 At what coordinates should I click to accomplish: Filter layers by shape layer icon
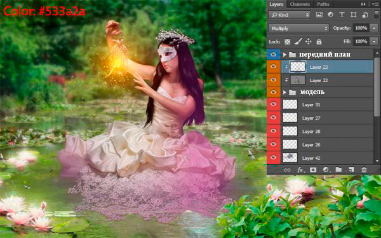pos(353,15)
